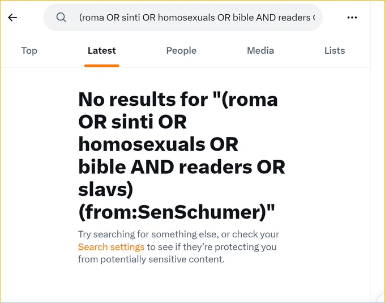Click the 'bible AND readers OR' heading line
385x303 pixels.
(182, 167)
